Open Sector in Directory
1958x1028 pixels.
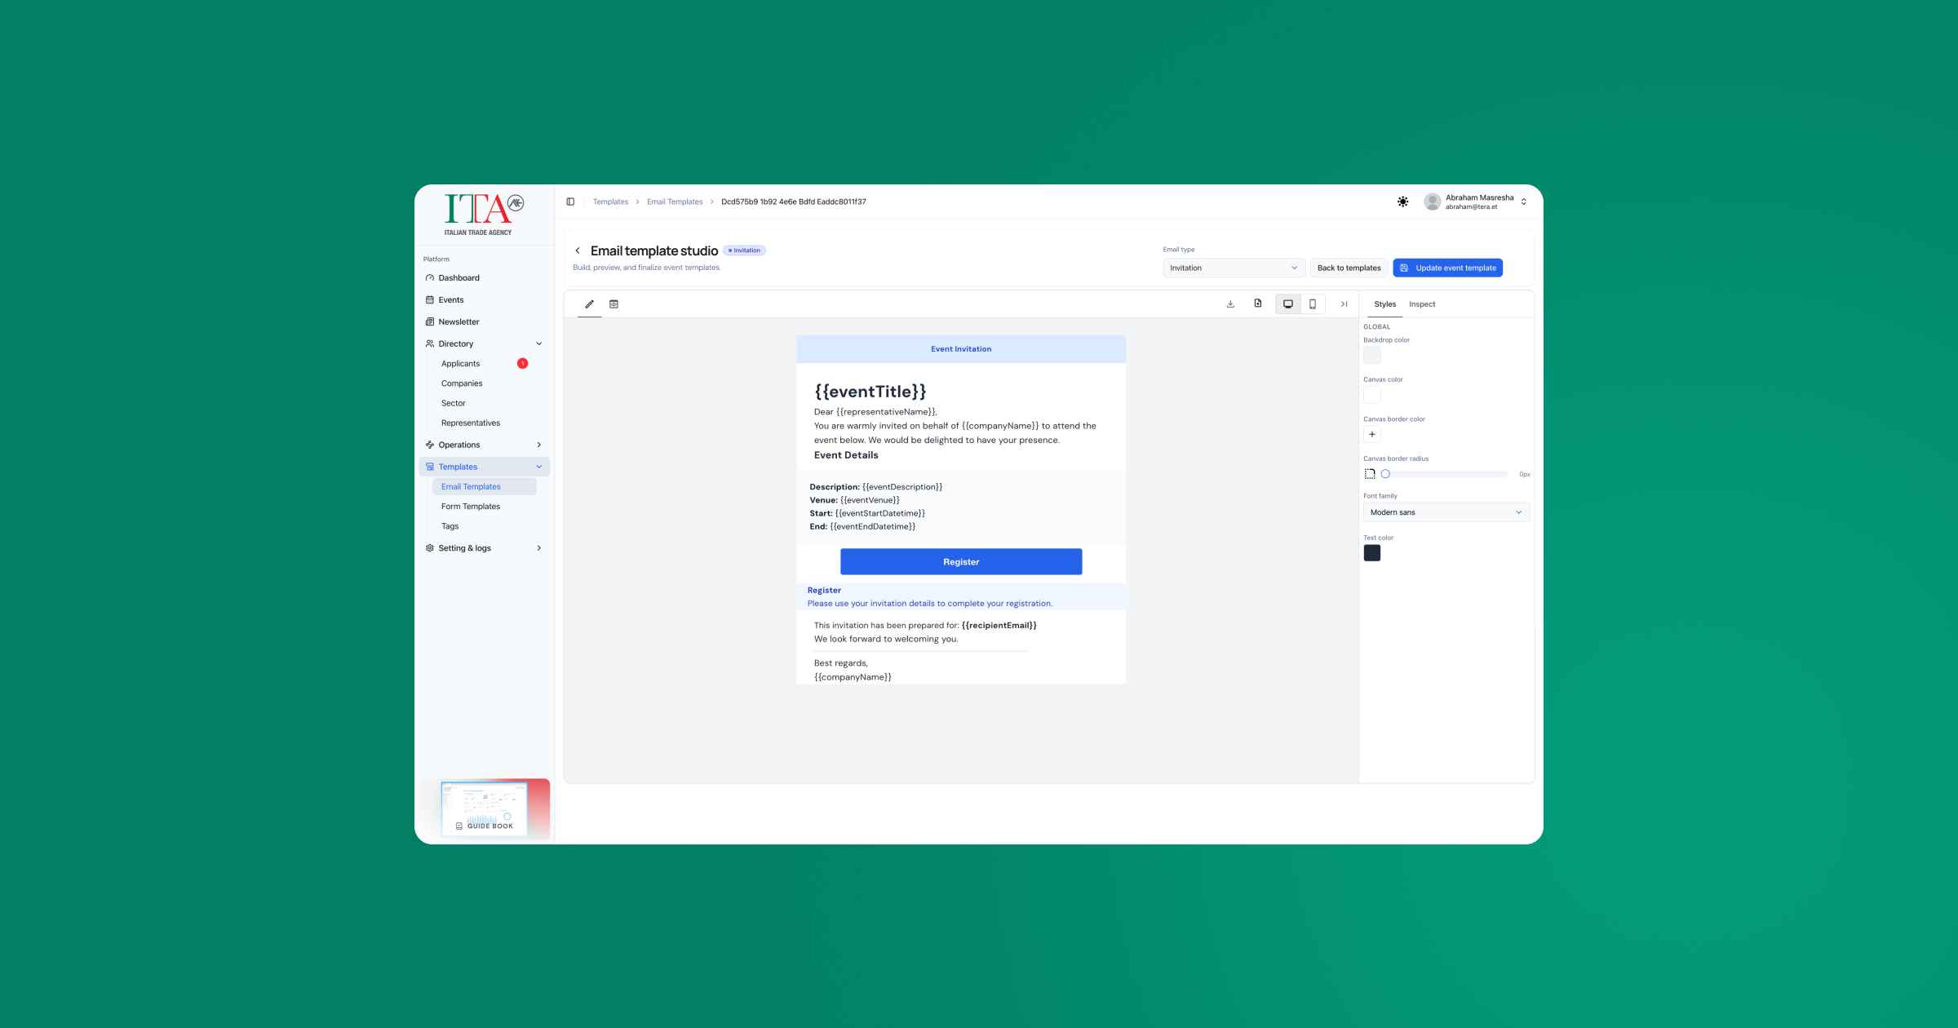tap(485, 403)
